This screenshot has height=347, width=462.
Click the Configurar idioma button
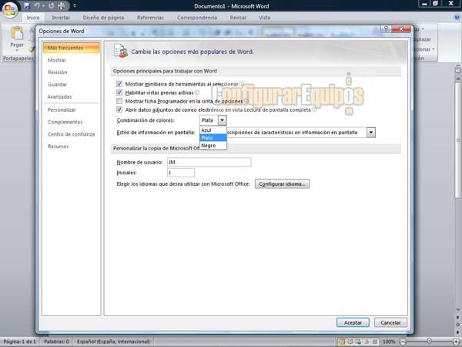[x=282, y=184]
